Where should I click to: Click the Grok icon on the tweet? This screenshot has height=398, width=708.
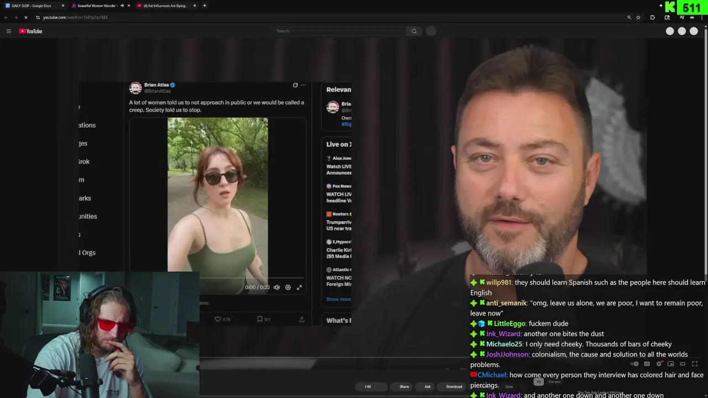click(295, 85)
